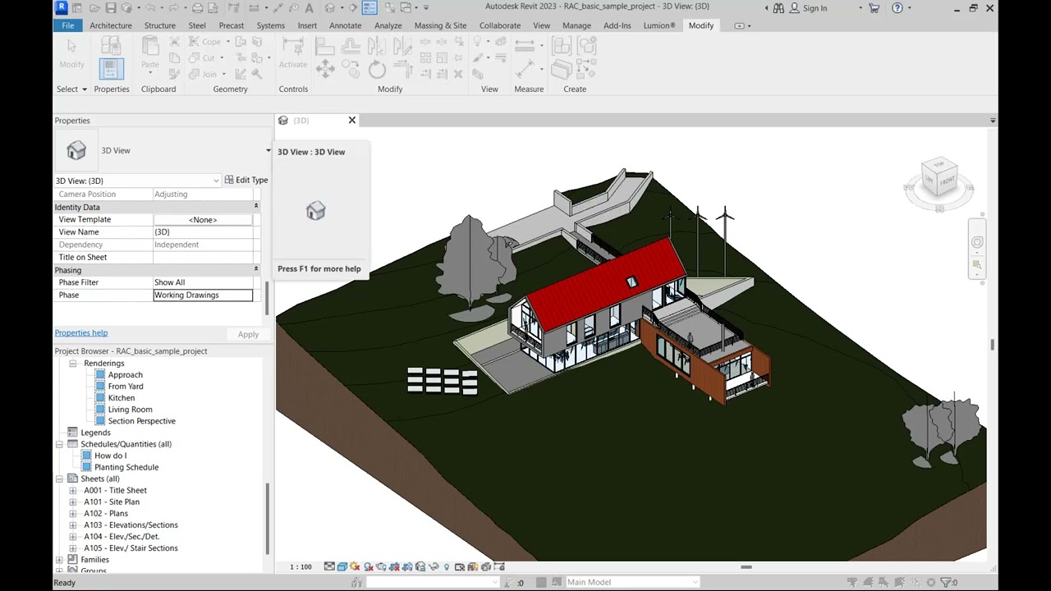The image size is (1051, 591).
Task: Select the Offset tool in Modify panel
Action: coord(351,46)
